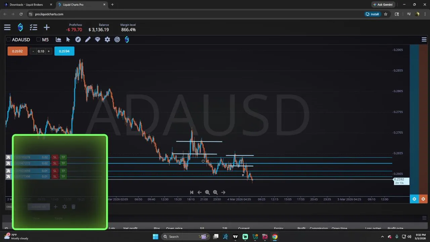The width and height of the screenshot is (430, 242).
Task: Click the blue crosshair button at chart corner
Action: coord(414,199)
